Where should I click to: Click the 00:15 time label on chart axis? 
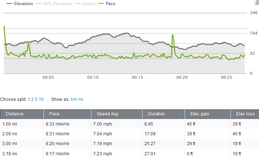[137, 77]
